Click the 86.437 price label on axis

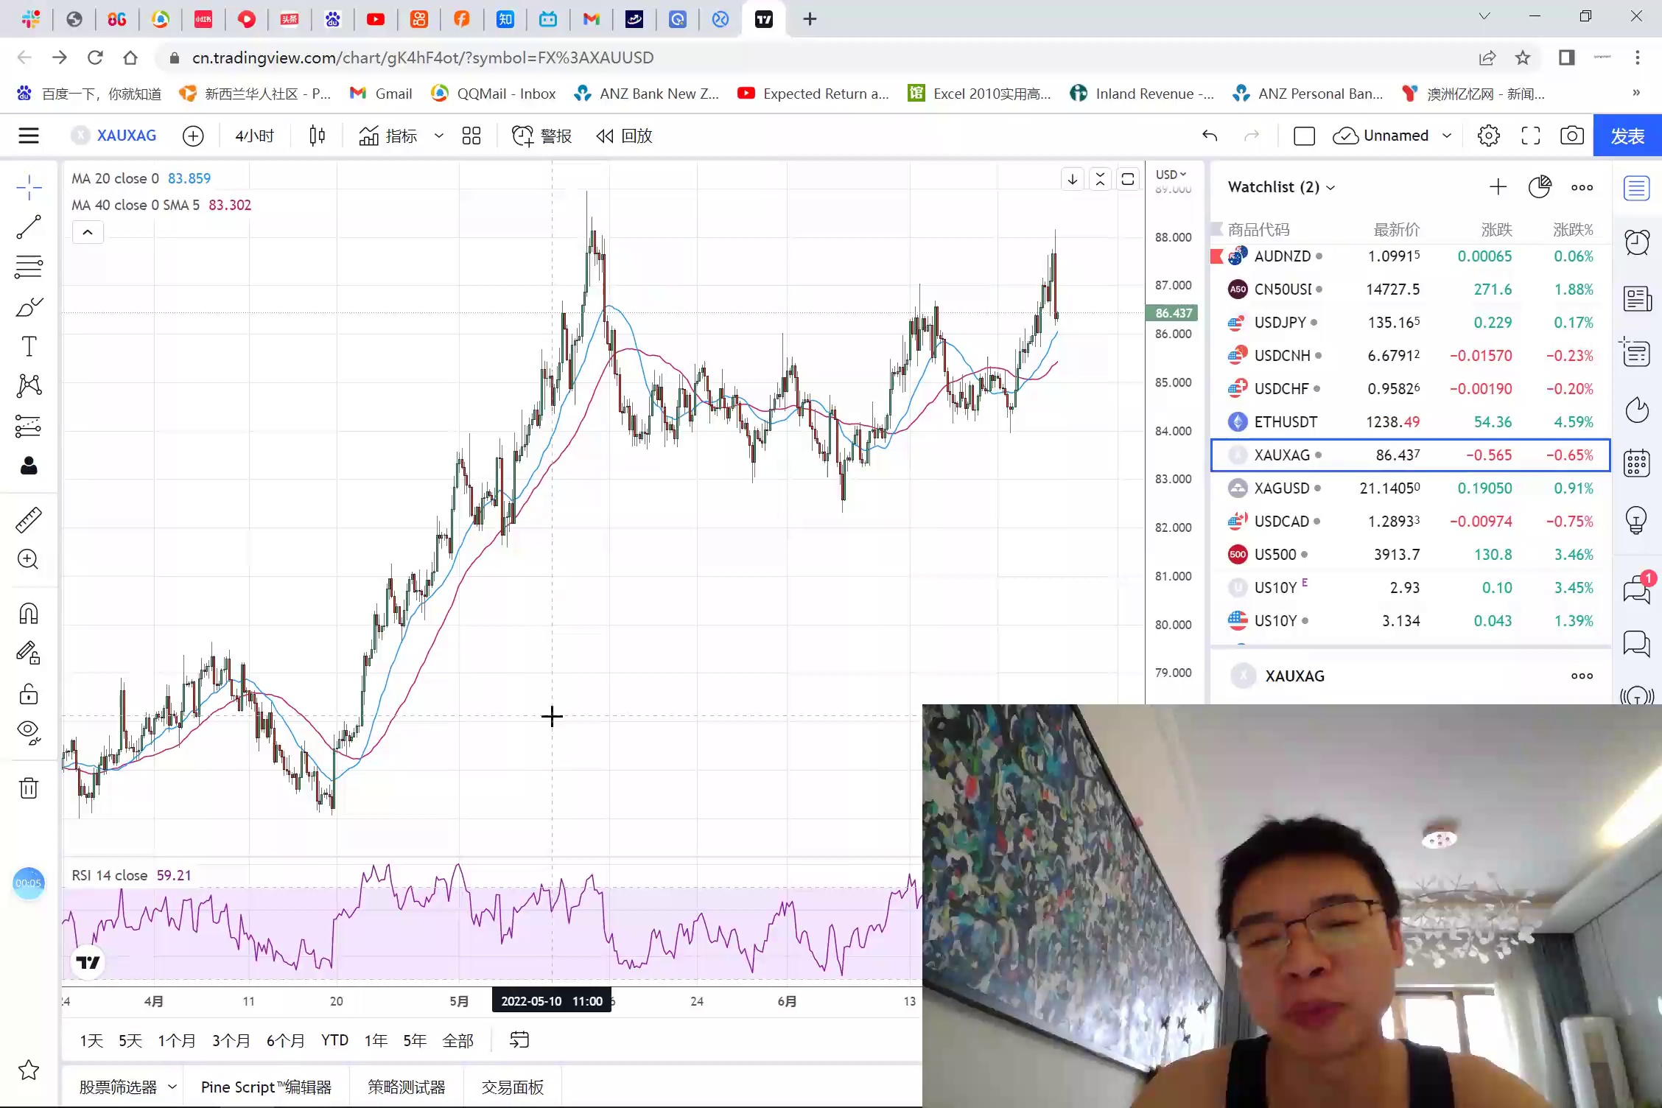[1172, 313]
